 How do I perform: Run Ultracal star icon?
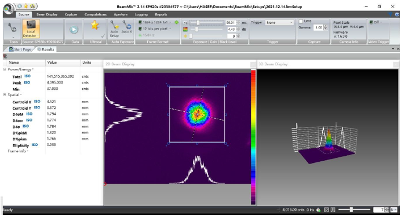95,25
